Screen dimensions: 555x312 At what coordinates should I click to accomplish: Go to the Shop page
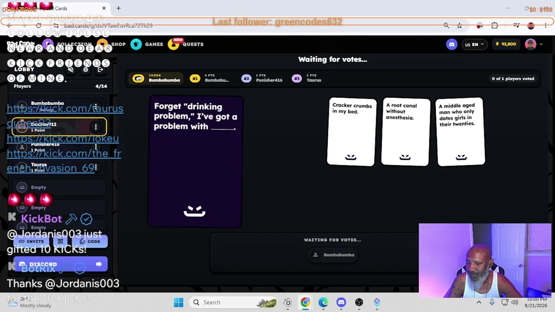tap(118, 44)
